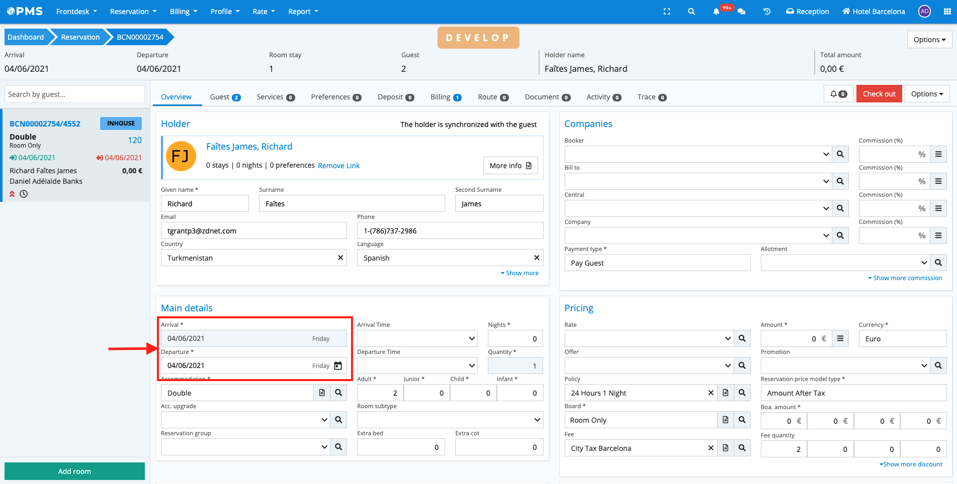Click the fullscreen icon in top bar
Screen dimensions: 957x484
667,12
